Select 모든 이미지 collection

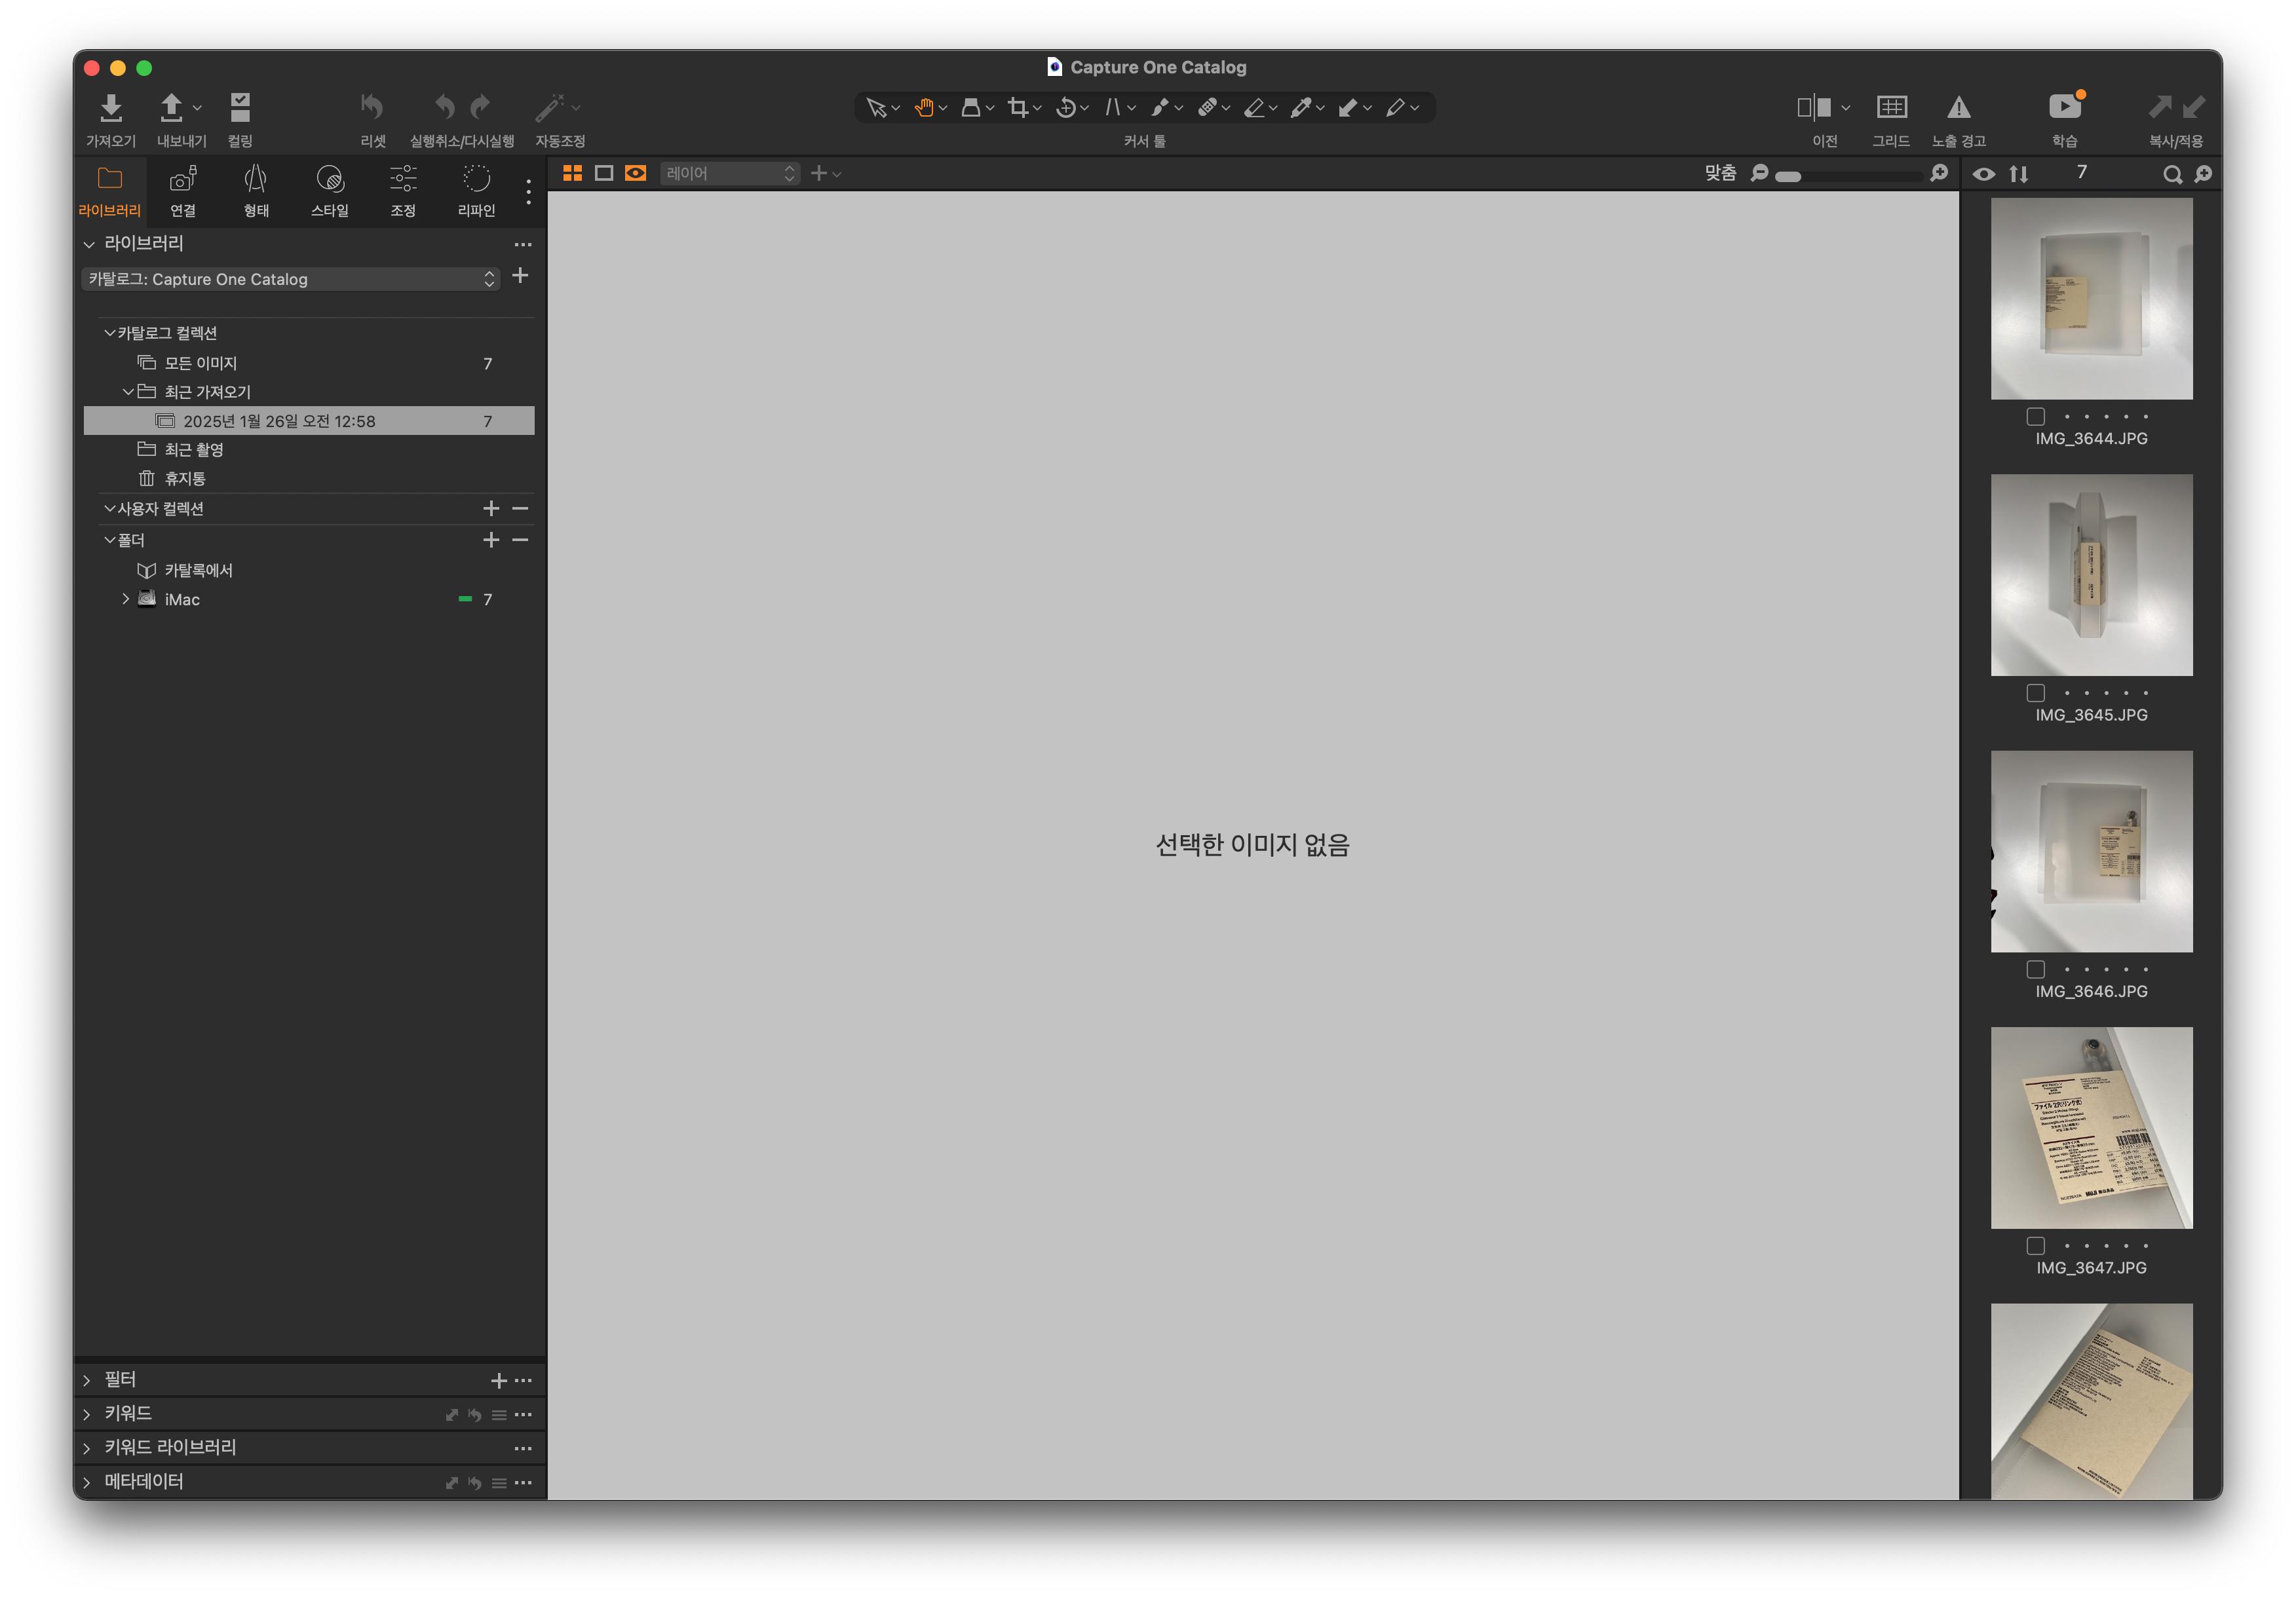point(201,364)
